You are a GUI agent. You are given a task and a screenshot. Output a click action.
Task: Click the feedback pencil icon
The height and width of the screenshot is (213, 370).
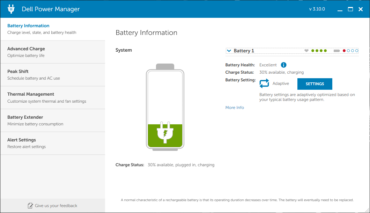[30, 206]
